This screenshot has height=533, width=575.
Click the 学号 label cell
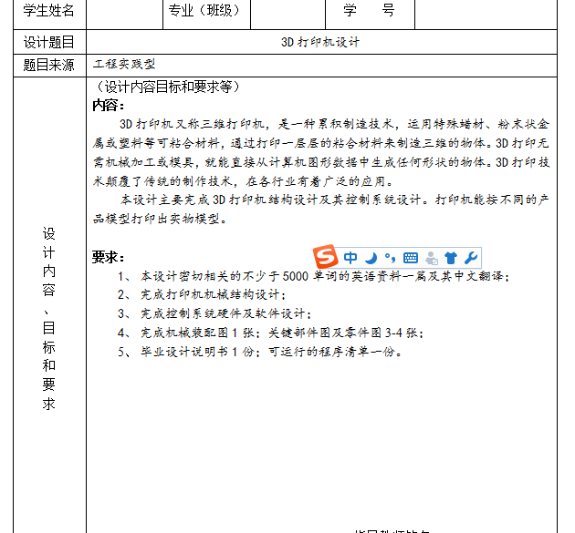point(370,14)
